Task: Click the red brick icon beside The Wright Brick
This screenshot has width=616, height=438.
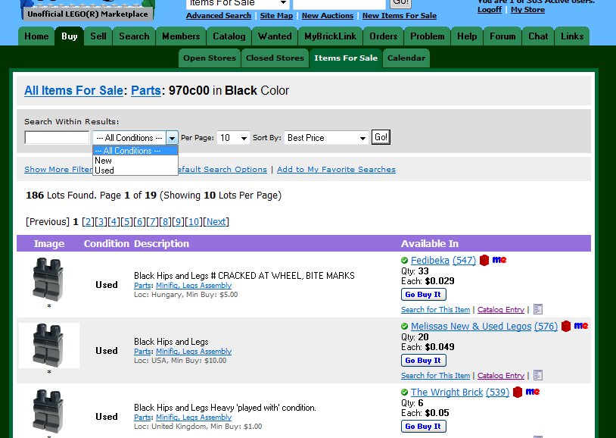Action: coord(517,392)
